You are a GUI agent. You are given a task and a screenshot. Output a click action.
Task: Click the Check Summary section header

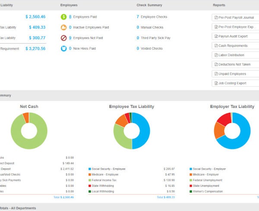[x=149, y=5]
